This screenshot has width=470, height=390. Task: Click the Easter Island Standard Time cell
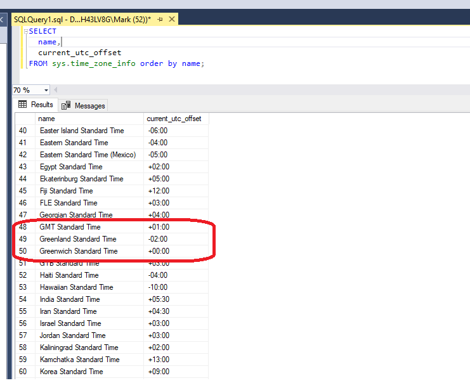point(82,131)
